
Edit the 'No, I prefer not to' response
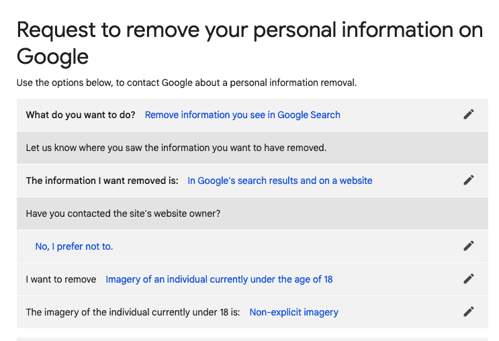pyautogui.click(x=469, y=246)
